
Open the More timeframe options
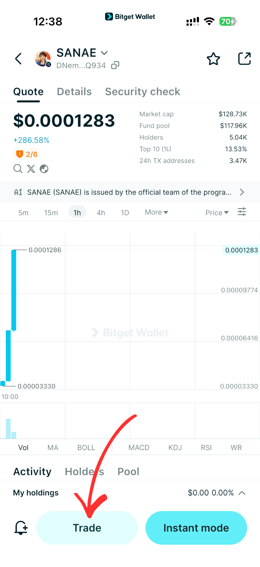point(156,212)
